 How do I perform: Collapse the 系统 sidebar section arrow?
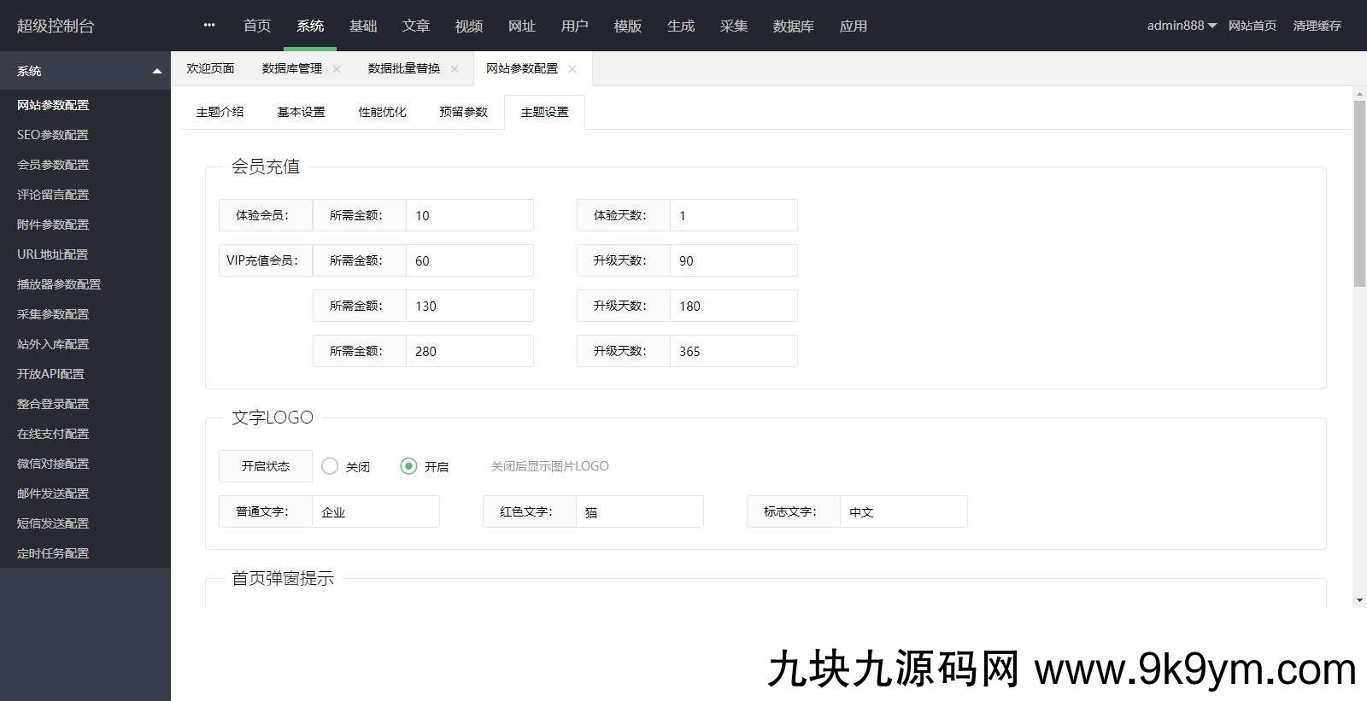click(x=156, y=71)
